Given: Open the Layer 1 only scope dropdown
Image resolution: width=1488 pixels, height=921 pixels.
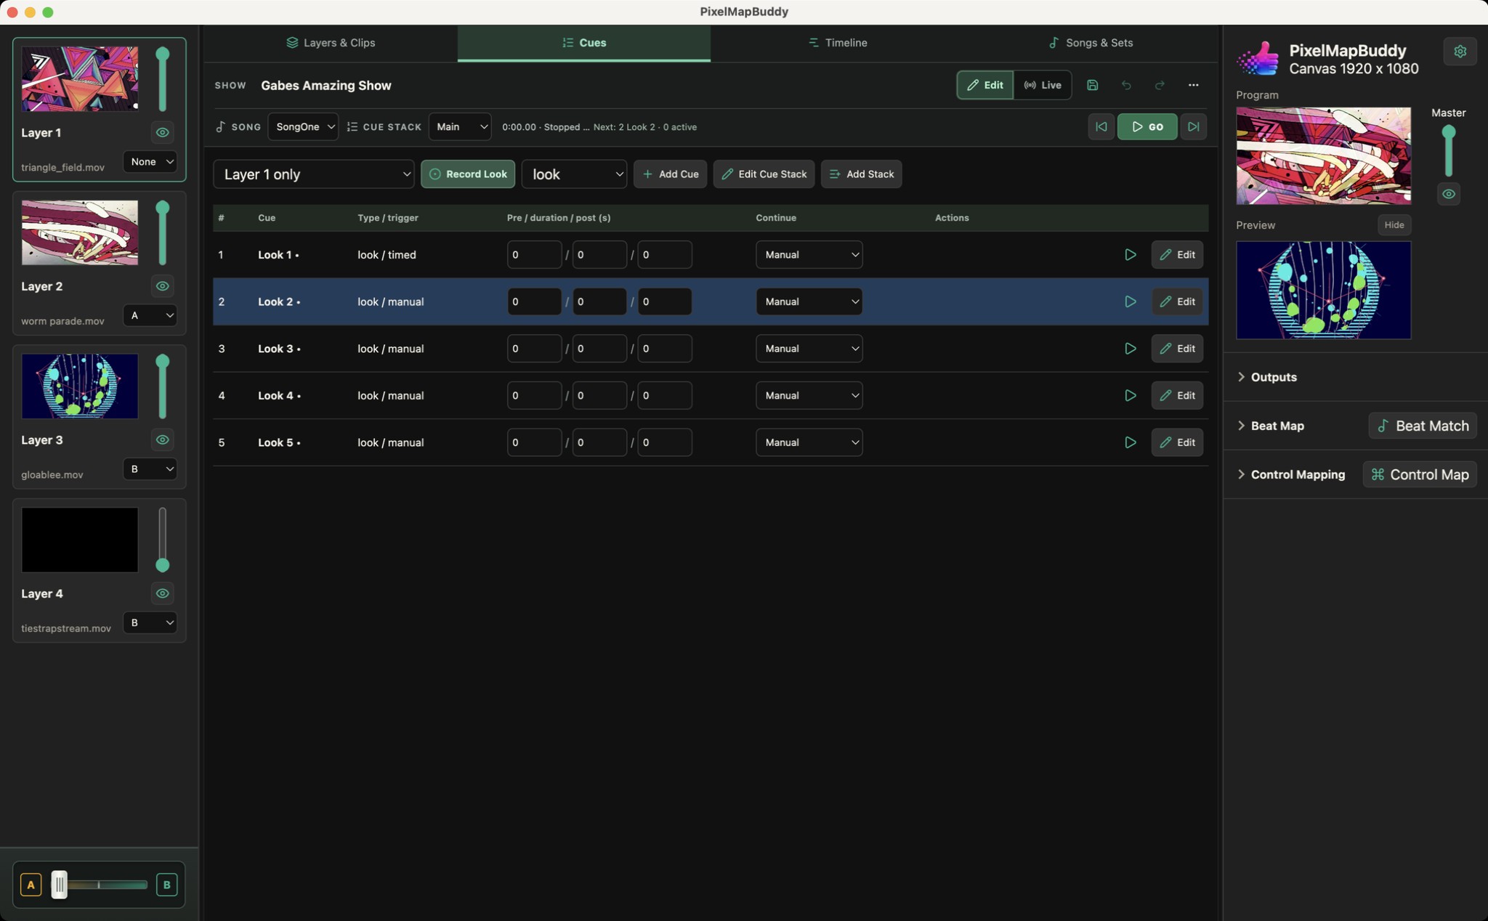Looking at the screenshot, I should [x=314, y=174].
